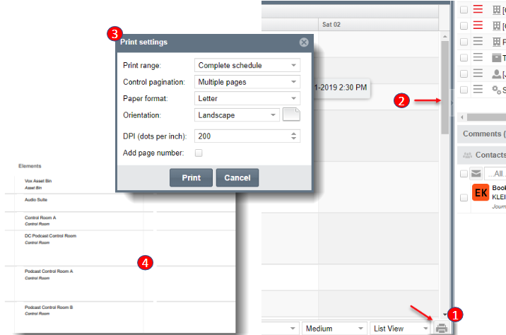506x335 pixels.
Task: Select 'Control Room A' in print preview
Action: [x=40, y=218]
